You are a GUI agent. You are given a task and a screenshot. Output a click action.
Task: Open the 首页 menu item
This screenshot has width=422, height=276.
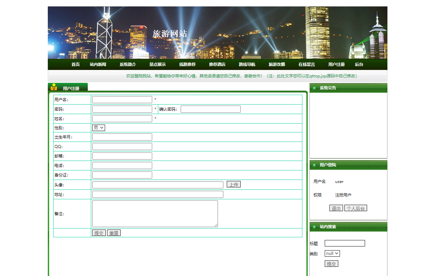pos(75,64)
